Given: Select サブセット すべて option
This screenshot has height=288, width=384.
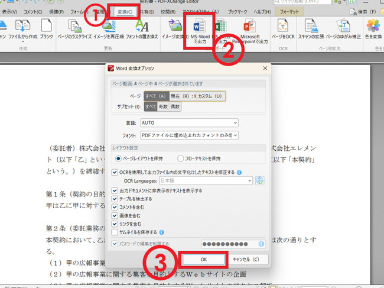Looking at the screenshot, I should click(151, 106).
